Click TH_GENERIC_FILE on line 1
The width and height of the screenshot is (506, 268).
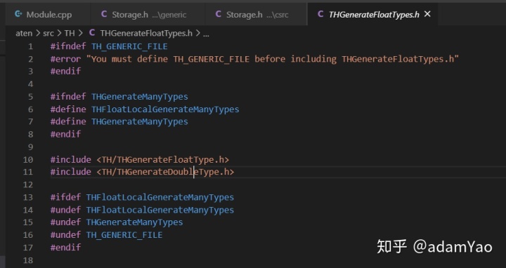[x=129, y=46]
